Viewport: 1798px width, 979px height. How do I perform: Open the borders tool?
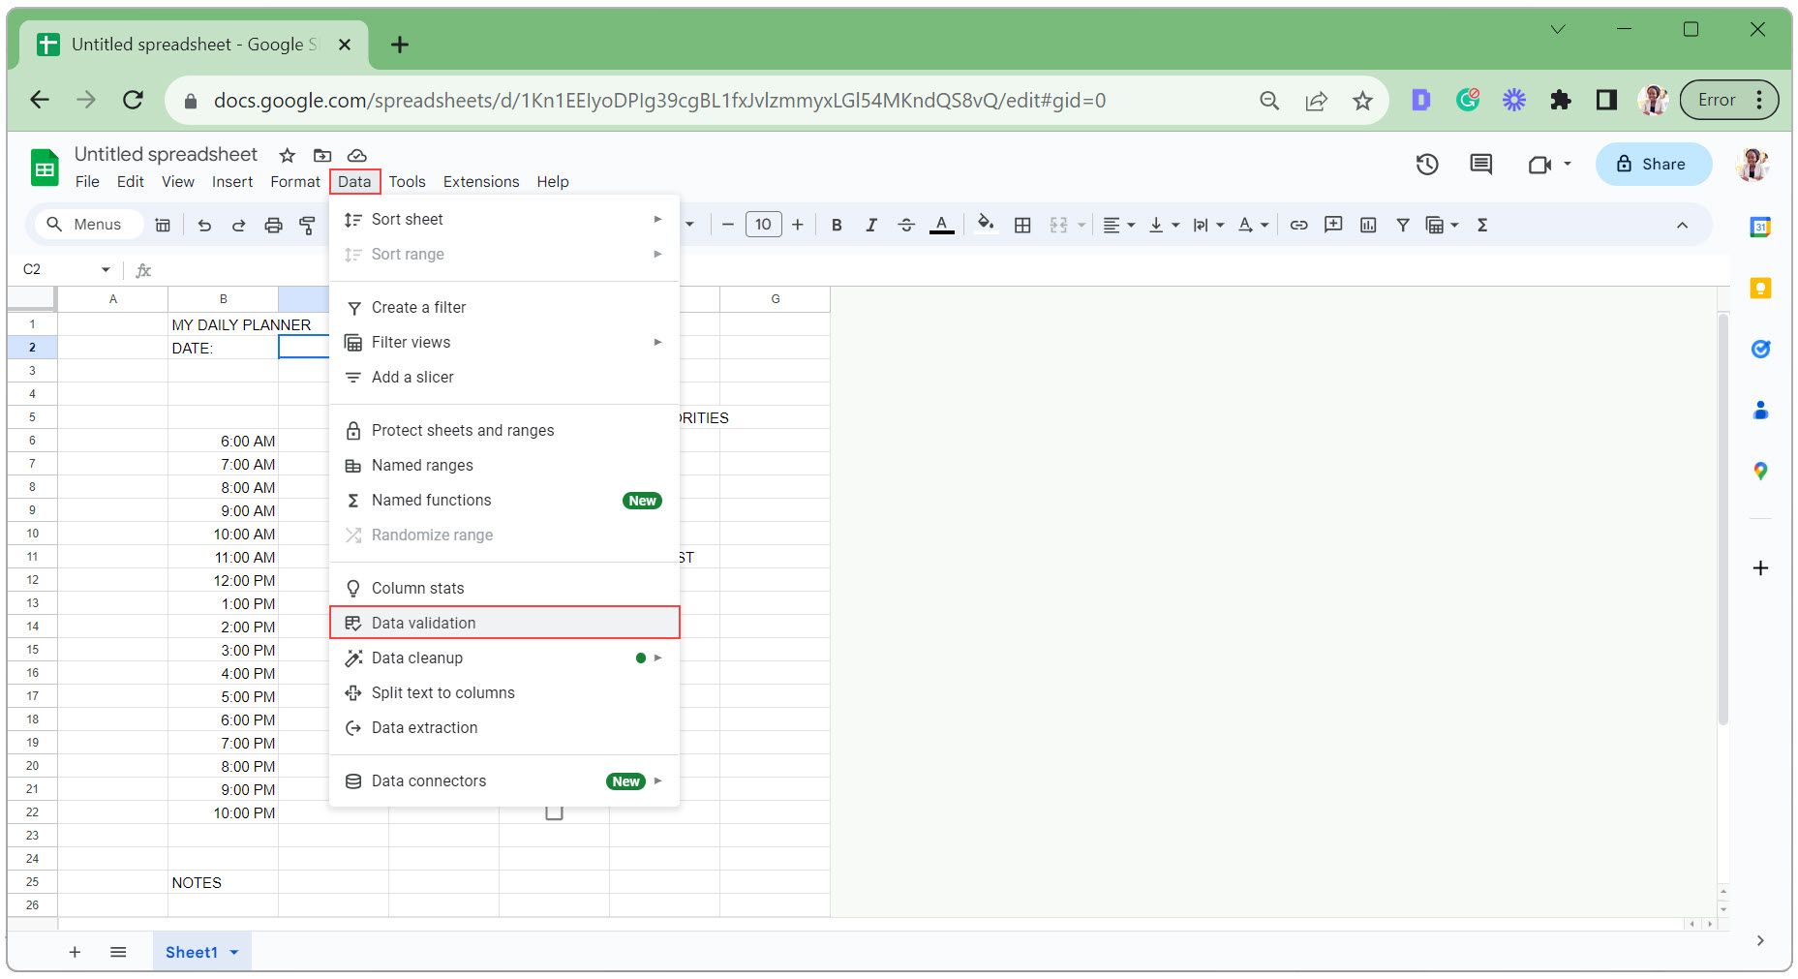(1021, 225)
